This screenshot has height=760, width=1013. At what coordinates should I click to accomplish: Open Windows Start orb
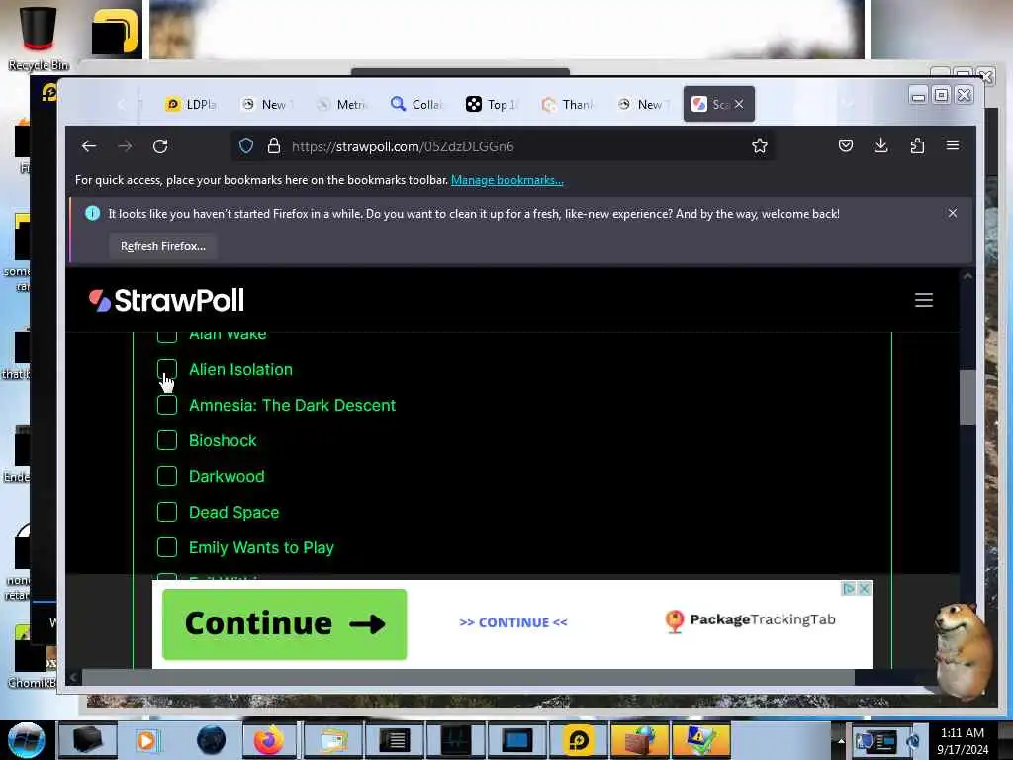(x=26, y=740)
